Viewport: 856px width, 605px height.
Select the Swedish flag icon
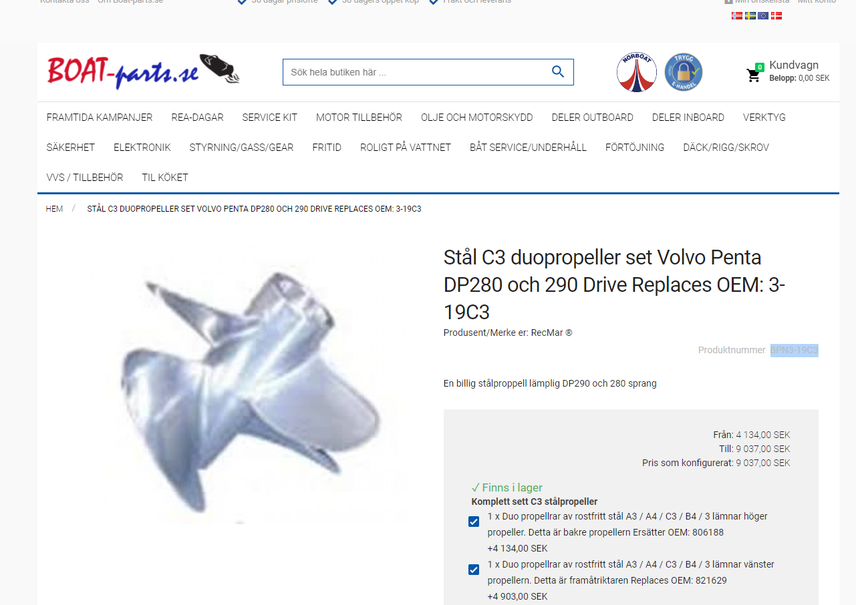click(750, 15)
